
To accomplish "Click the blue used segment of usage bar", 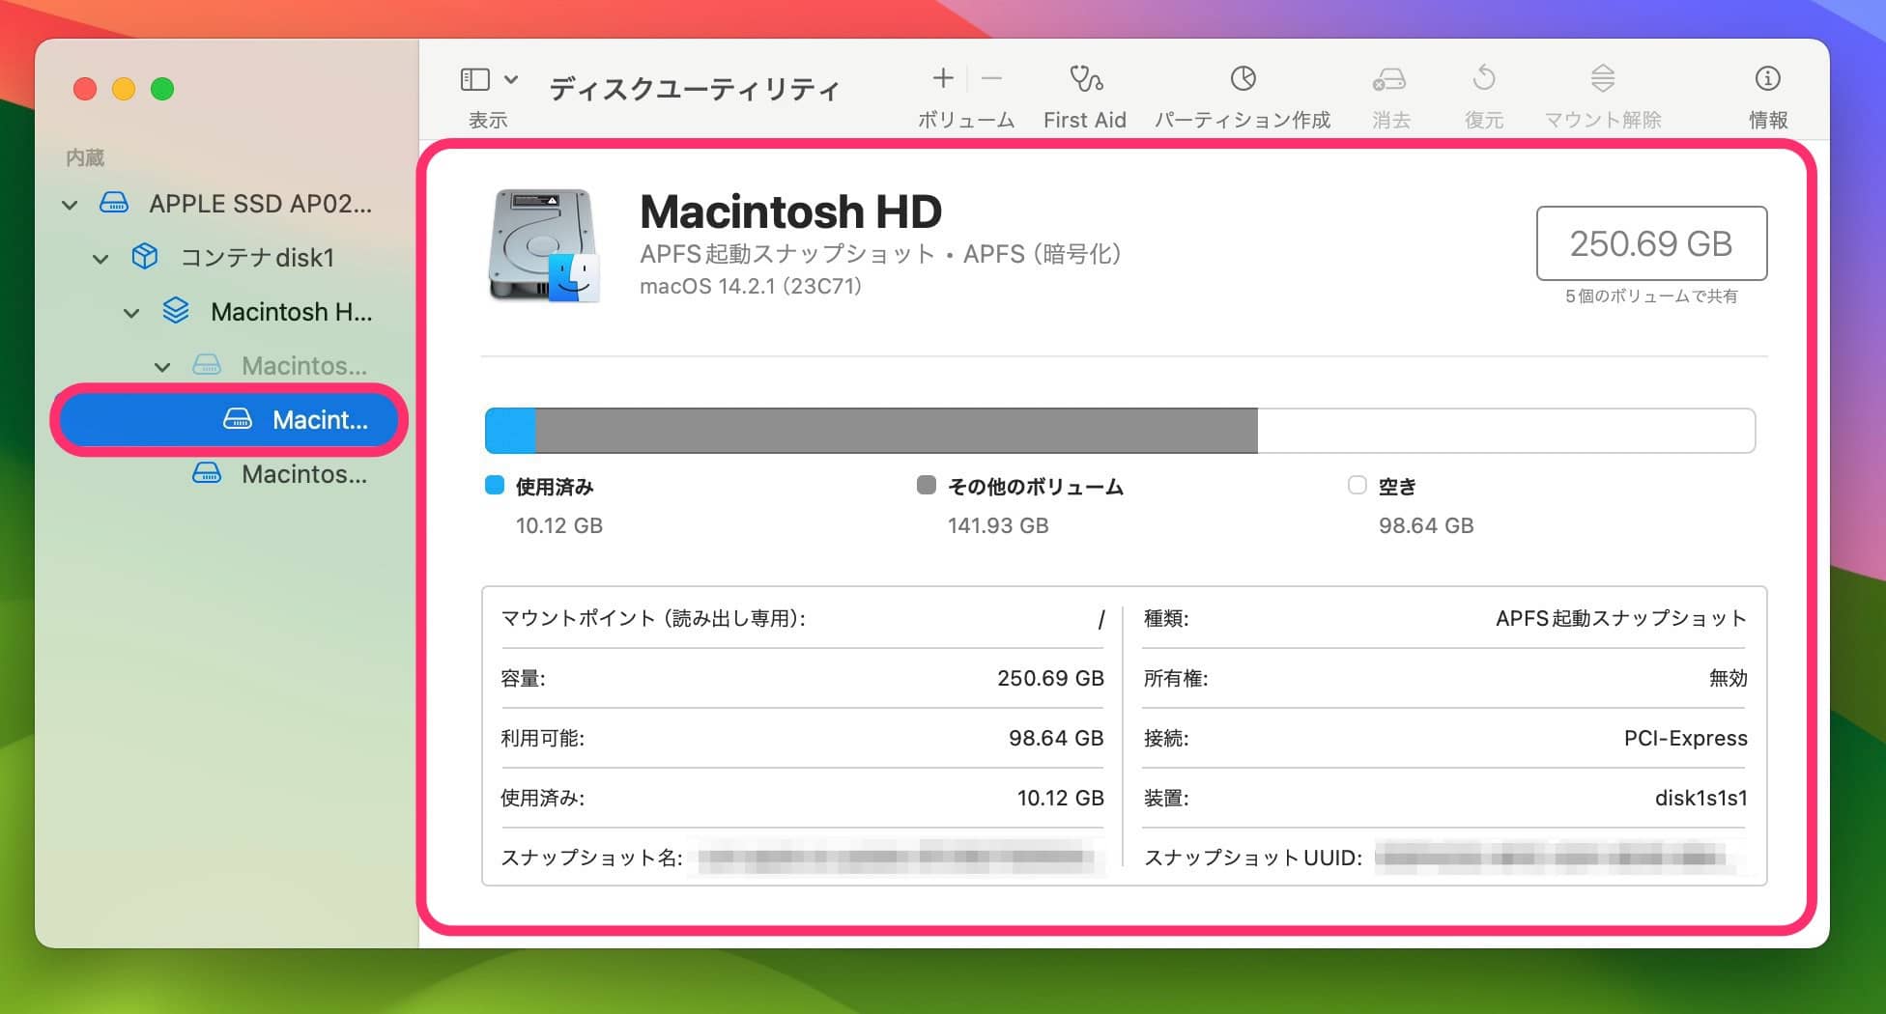I will [510, 431].
